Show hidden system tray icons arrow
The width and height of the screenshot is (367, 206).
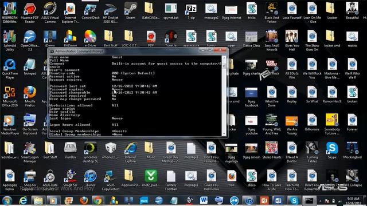321,201
